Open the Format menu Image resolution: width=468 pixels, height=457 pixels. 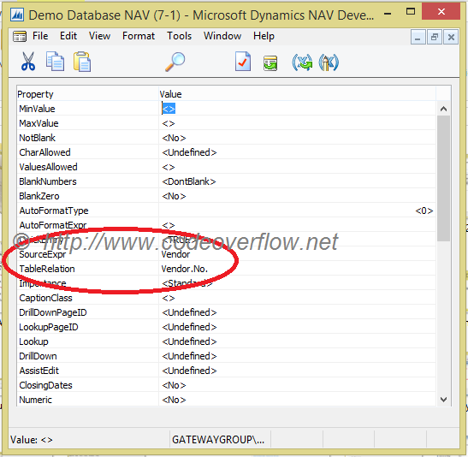[x=139, y=36]
